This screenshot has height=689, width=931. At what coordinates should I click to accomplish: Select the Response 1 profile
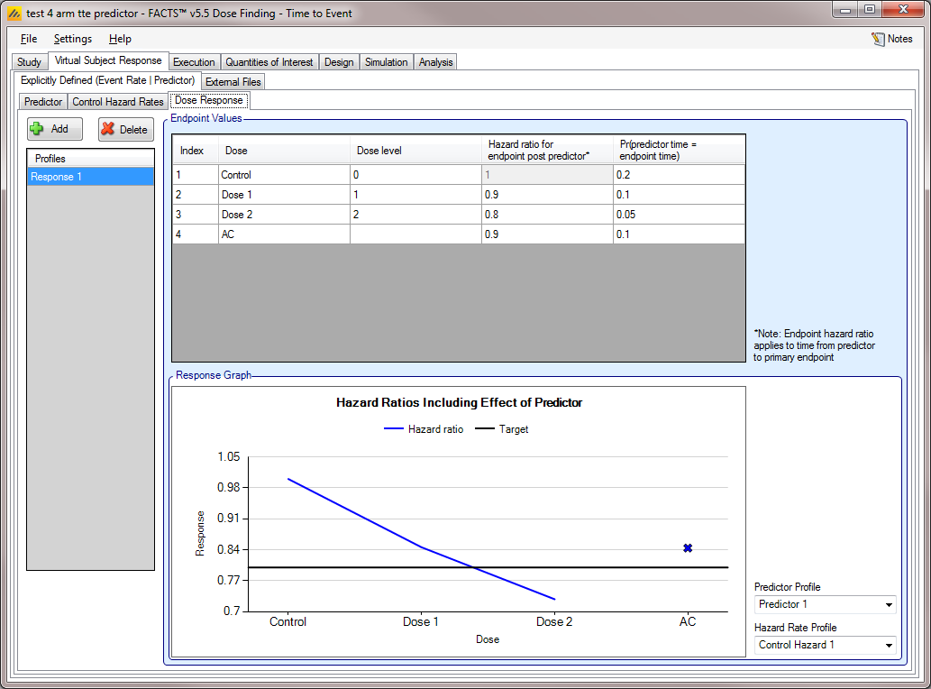[90, 177]
